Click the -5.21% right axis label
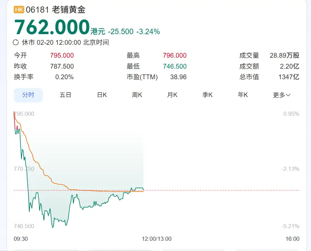The image size is (311, 251). (x=291, y=226)
